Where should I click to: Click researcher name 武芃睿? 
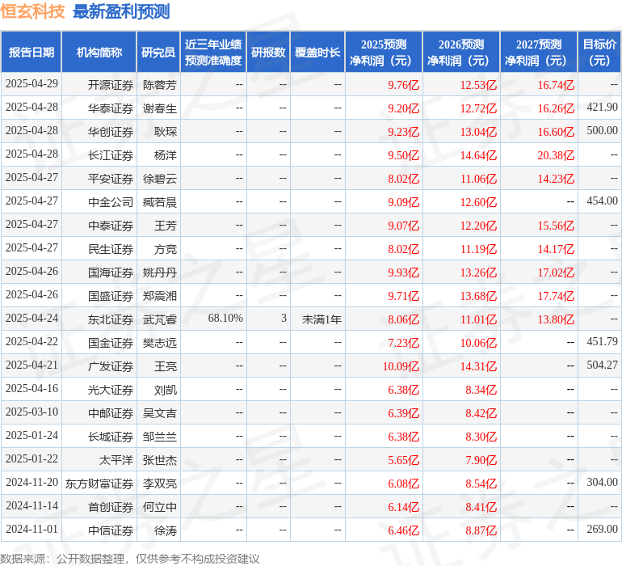[160, 319]
